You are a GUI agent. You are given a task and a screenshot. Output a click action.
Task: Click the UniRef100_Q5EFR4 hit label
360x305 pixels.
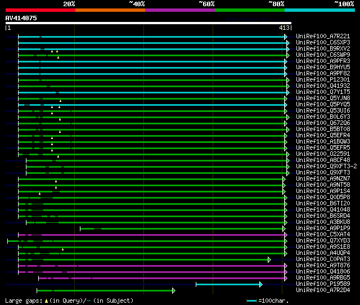click(322, 135)
